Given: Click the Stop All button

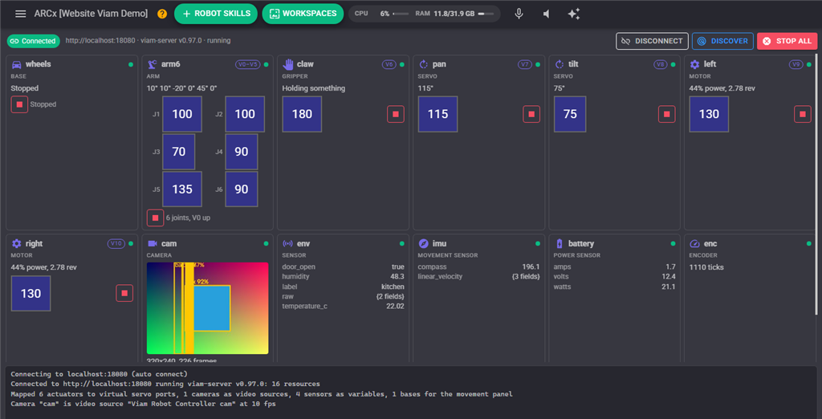Looking at the screenshot, I should [x=787, y=41].
